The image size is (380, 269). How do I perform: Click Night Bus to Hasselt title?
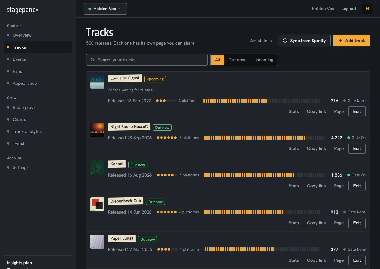coord(129,127)
